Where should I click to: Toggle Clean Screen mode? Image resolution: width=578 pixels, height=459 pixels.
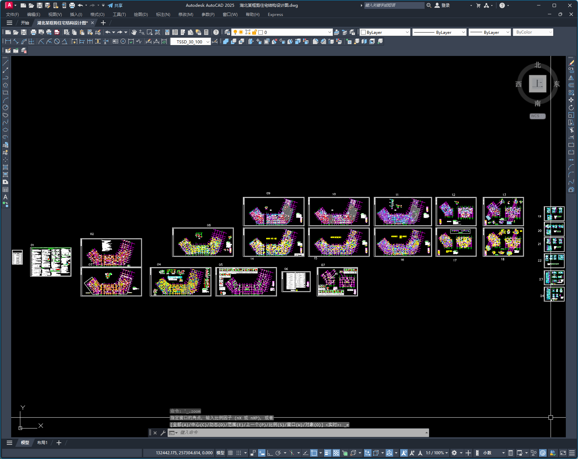[563, 453]
